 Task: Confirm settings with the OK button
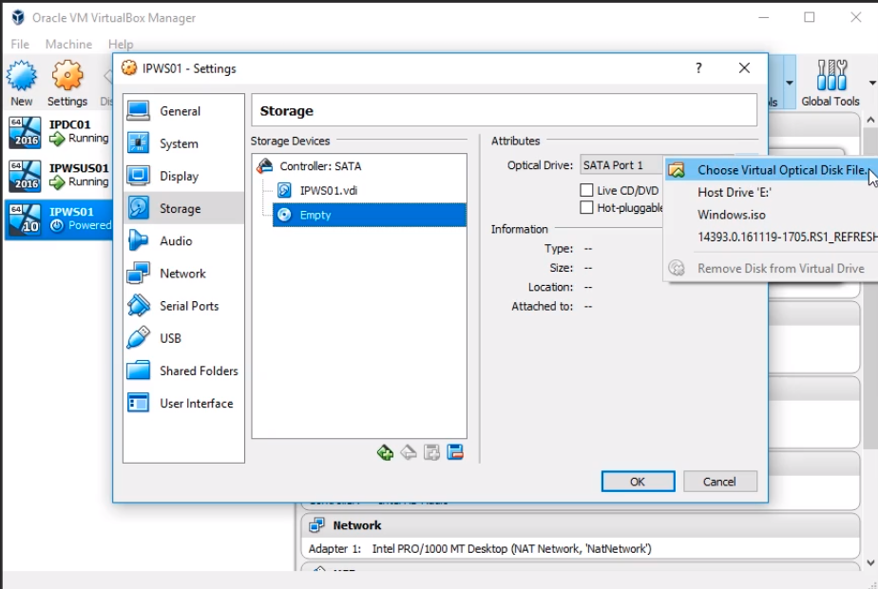(x=637, y=482)
